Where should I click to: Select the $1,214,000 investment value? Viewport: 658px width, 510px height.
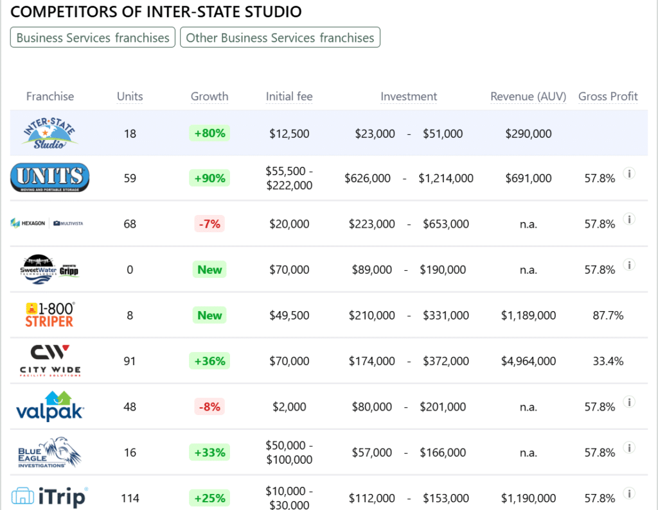[x=446, y=178]
